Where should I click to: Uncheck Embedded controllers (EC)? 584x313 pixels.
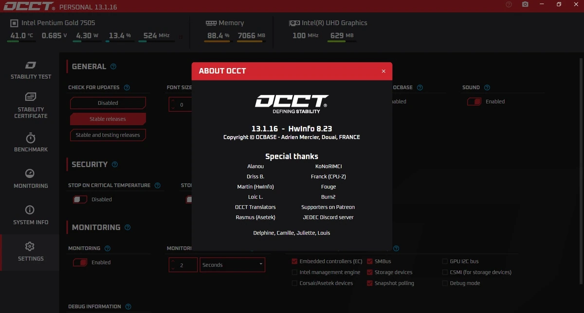pyautogui.click(x=294, y=262)
